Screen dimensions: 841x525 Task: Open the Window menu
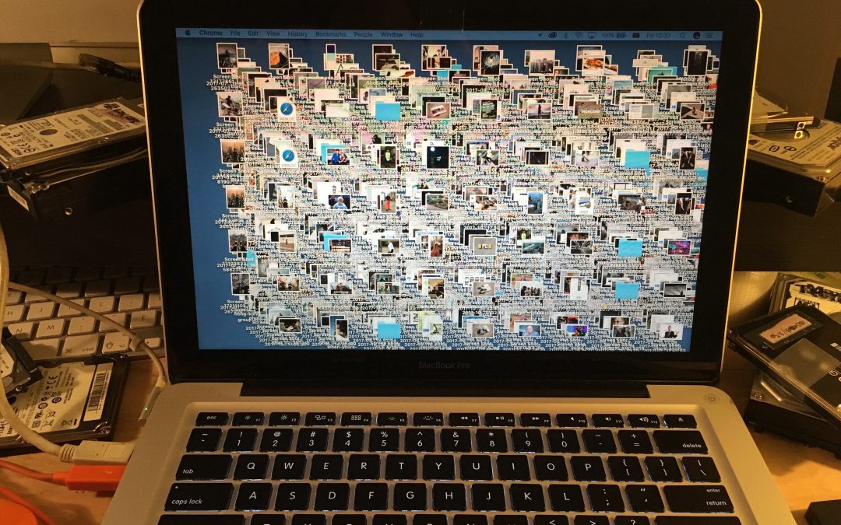click(391, 35)
